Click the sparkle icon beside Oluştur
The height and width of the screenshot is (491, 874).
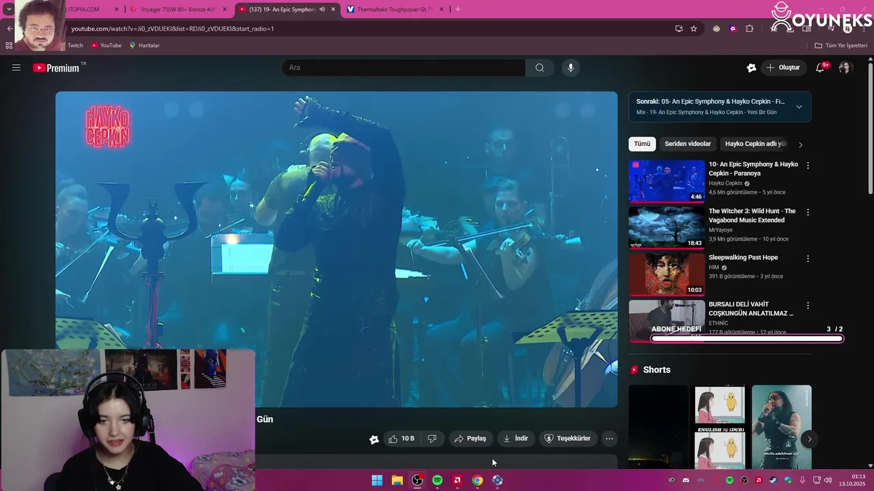751,68
